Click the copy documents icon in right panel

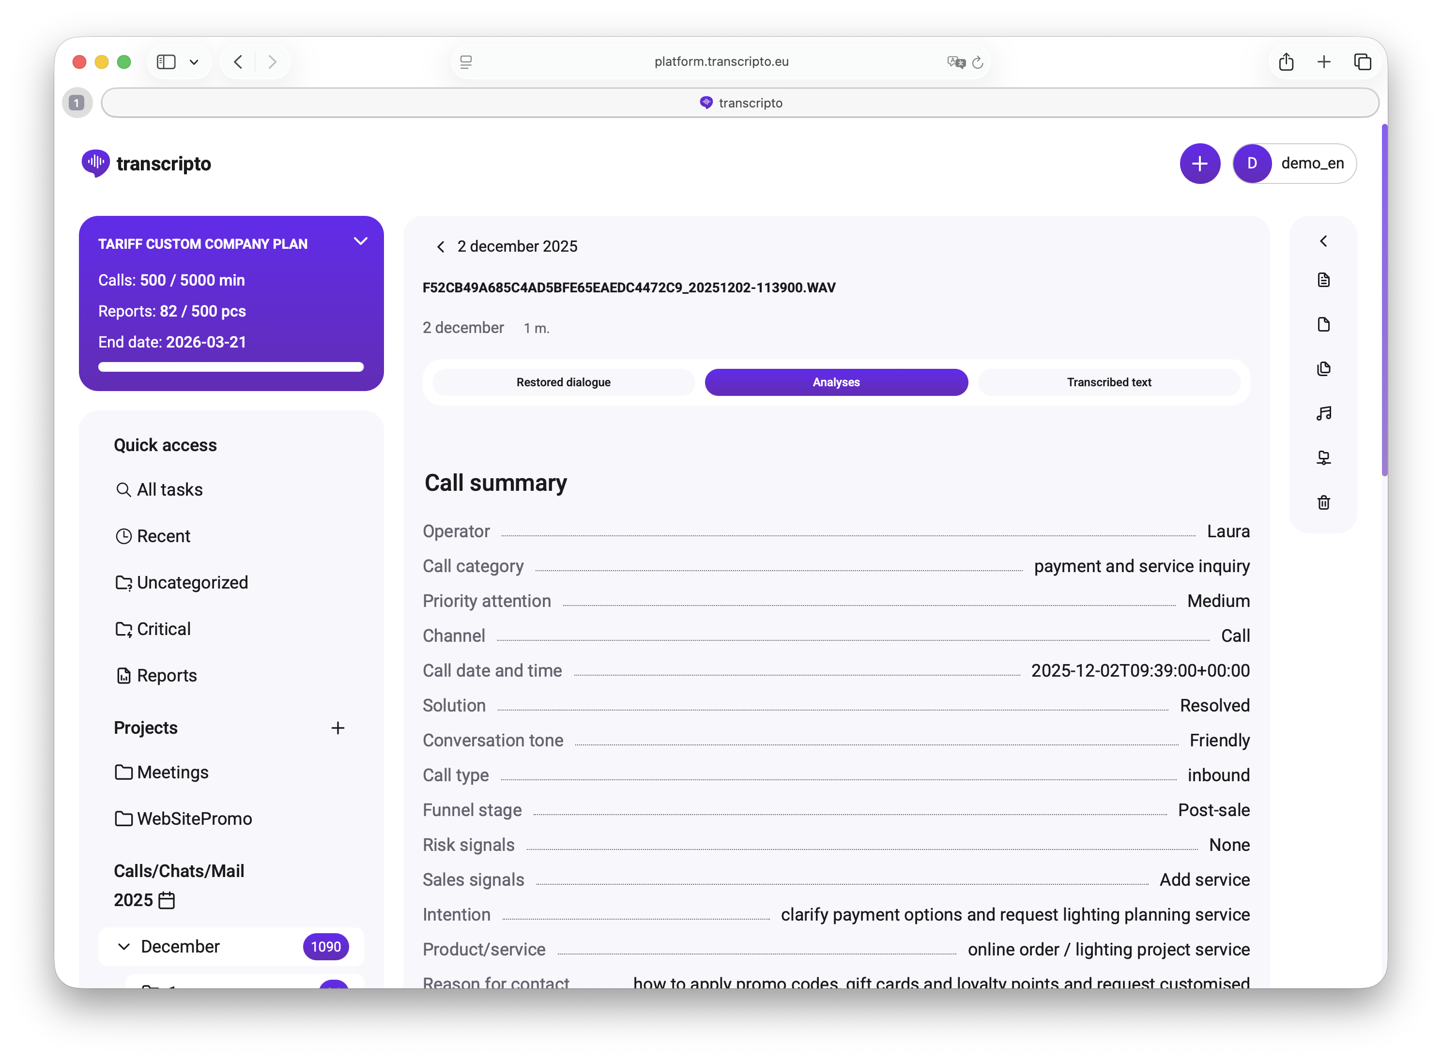coord(1322,369)
